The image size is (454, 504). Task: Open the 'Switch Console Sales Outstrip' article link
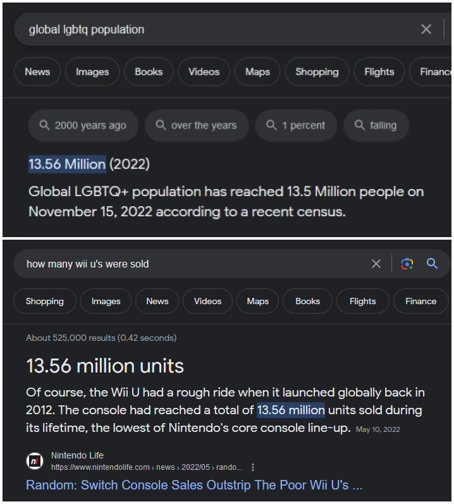(194, 485)
